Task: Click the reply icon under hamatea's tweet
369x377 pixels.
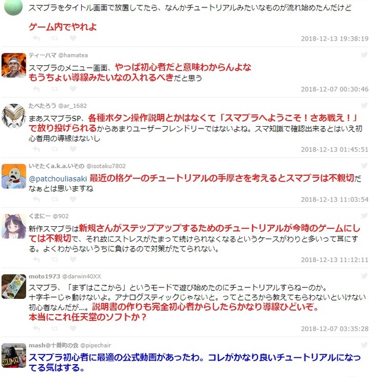Action: (x=36, y=89)
